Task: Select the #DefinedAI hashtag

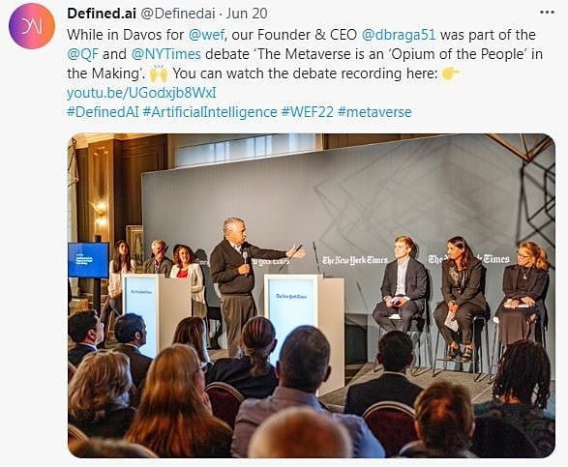Action: point(103,112)
